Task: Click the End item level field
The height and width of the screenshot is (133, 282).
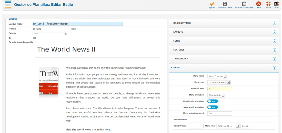Action: (220, 89)
